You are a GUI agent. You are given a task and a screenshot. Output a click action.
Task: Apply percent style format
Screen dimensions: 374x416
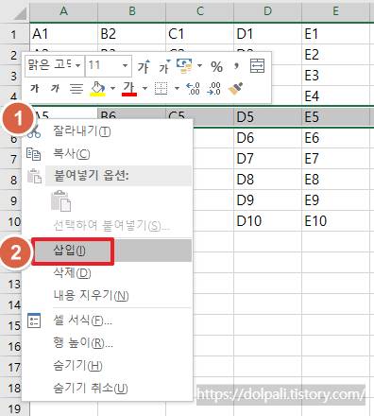click(216, 67)
